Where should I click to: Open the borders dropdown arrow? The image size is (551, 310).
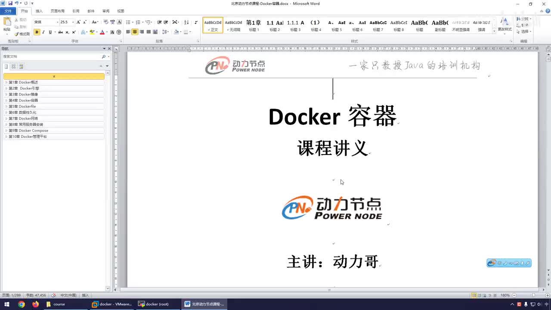click(x=191, y=32)
